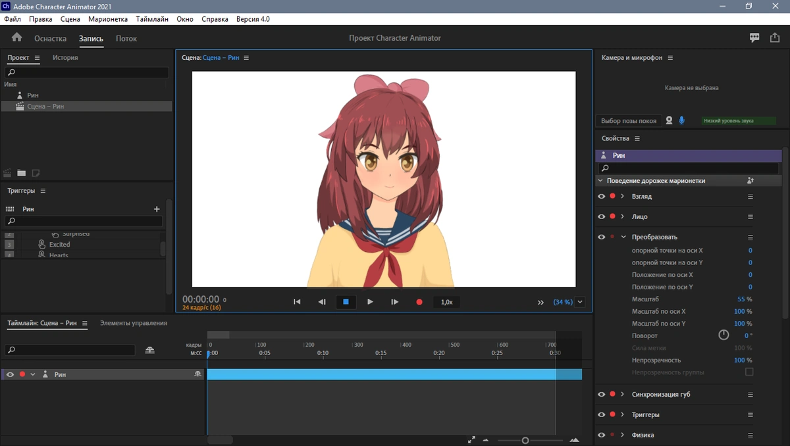
Task: Open the Свойства panel menu icon
Action: pyautogui.click(x=637, y=139)
